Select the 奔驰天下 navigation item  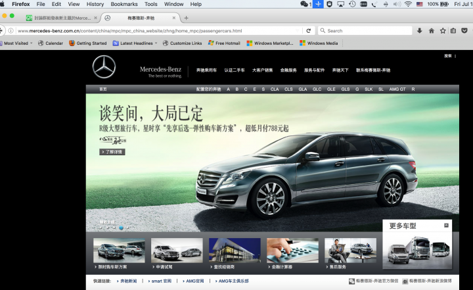340,70
